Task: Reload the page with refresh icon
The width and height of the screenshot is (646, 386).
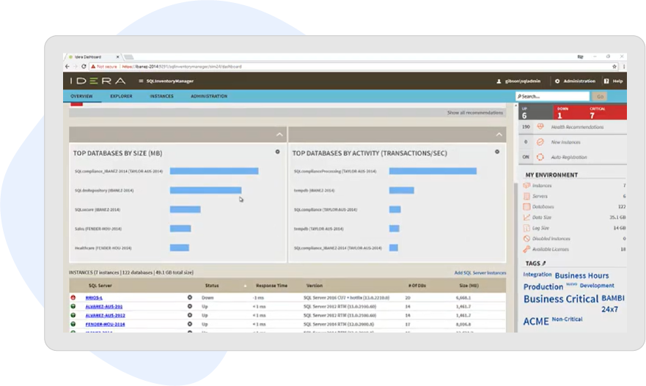Action: tap(84, 66)
